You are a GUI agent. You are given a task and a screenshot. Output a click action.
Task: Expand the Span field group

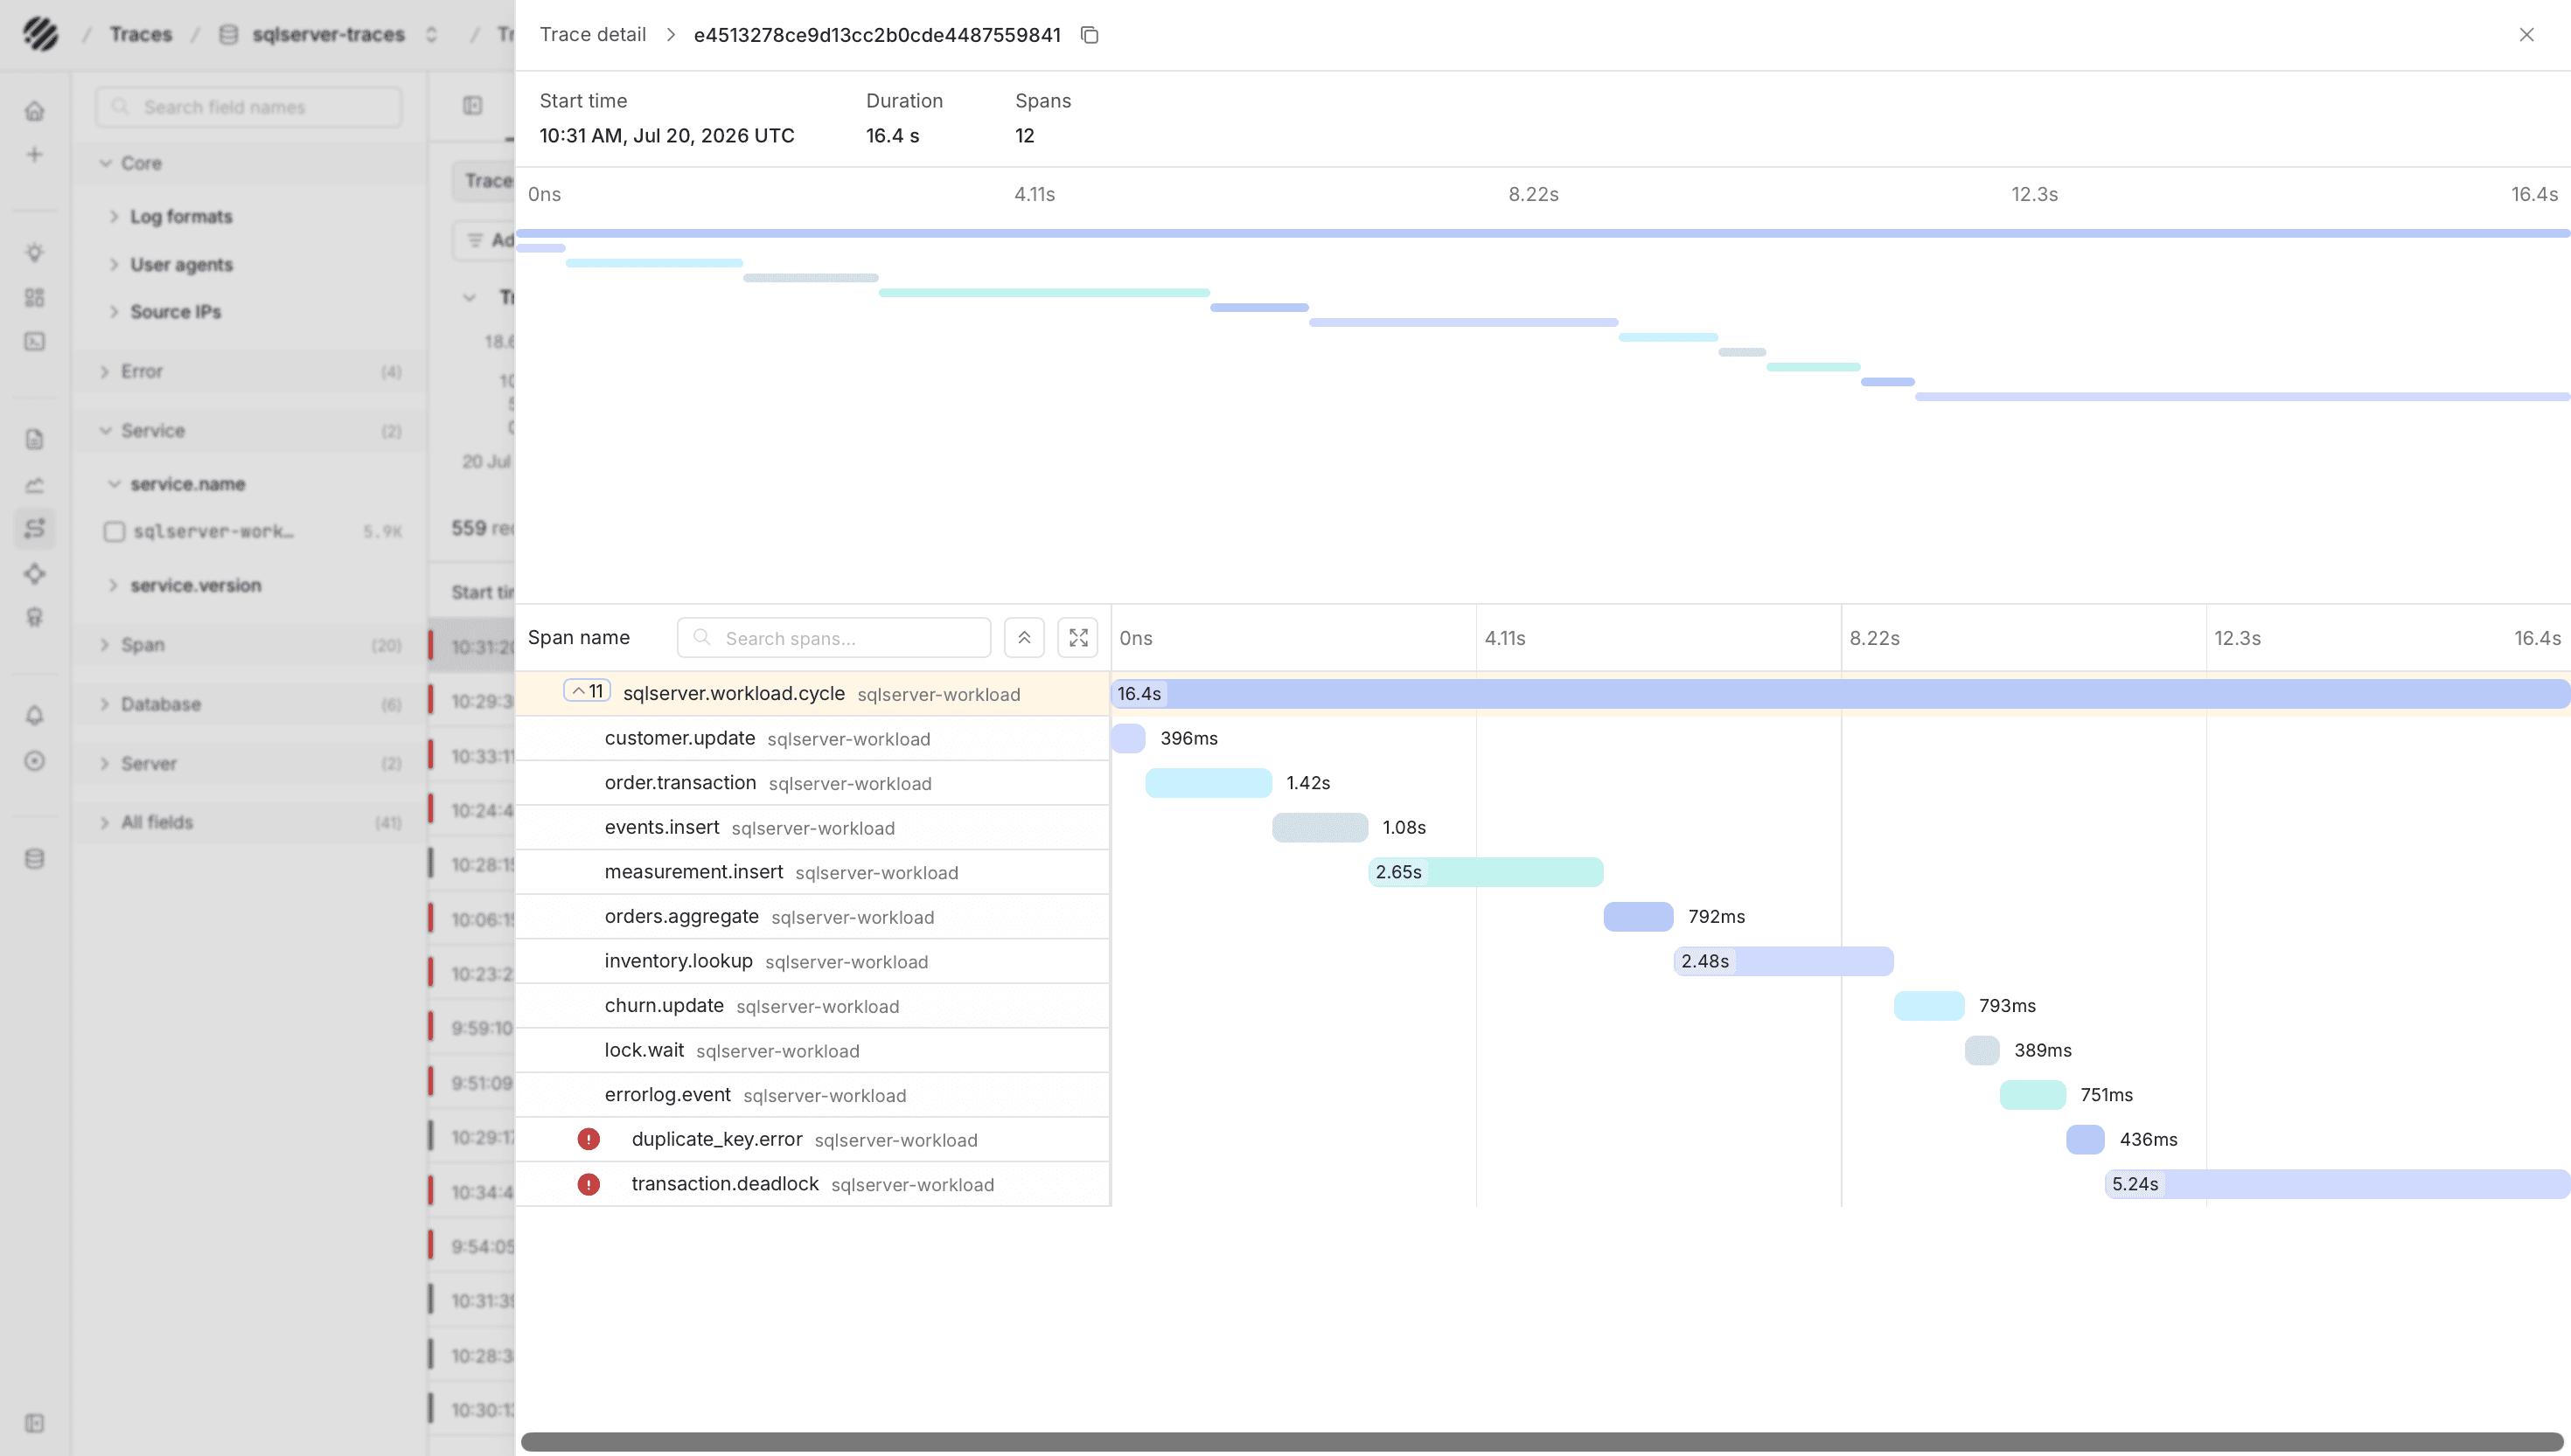(x=249, y=645)
